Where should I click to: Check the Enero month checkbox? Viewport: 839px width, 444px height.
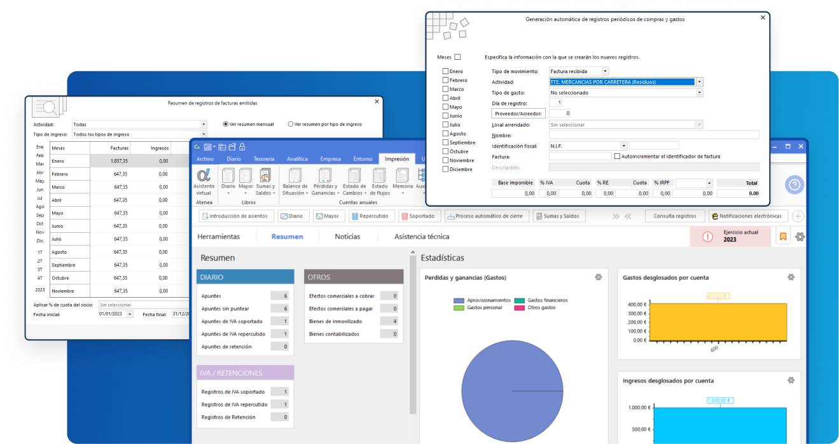coord(445,71)
